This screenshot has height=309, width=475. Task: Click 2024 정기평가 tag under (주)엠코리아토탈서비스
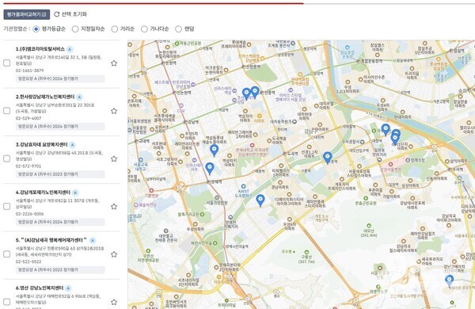click(x=60, y=79)
